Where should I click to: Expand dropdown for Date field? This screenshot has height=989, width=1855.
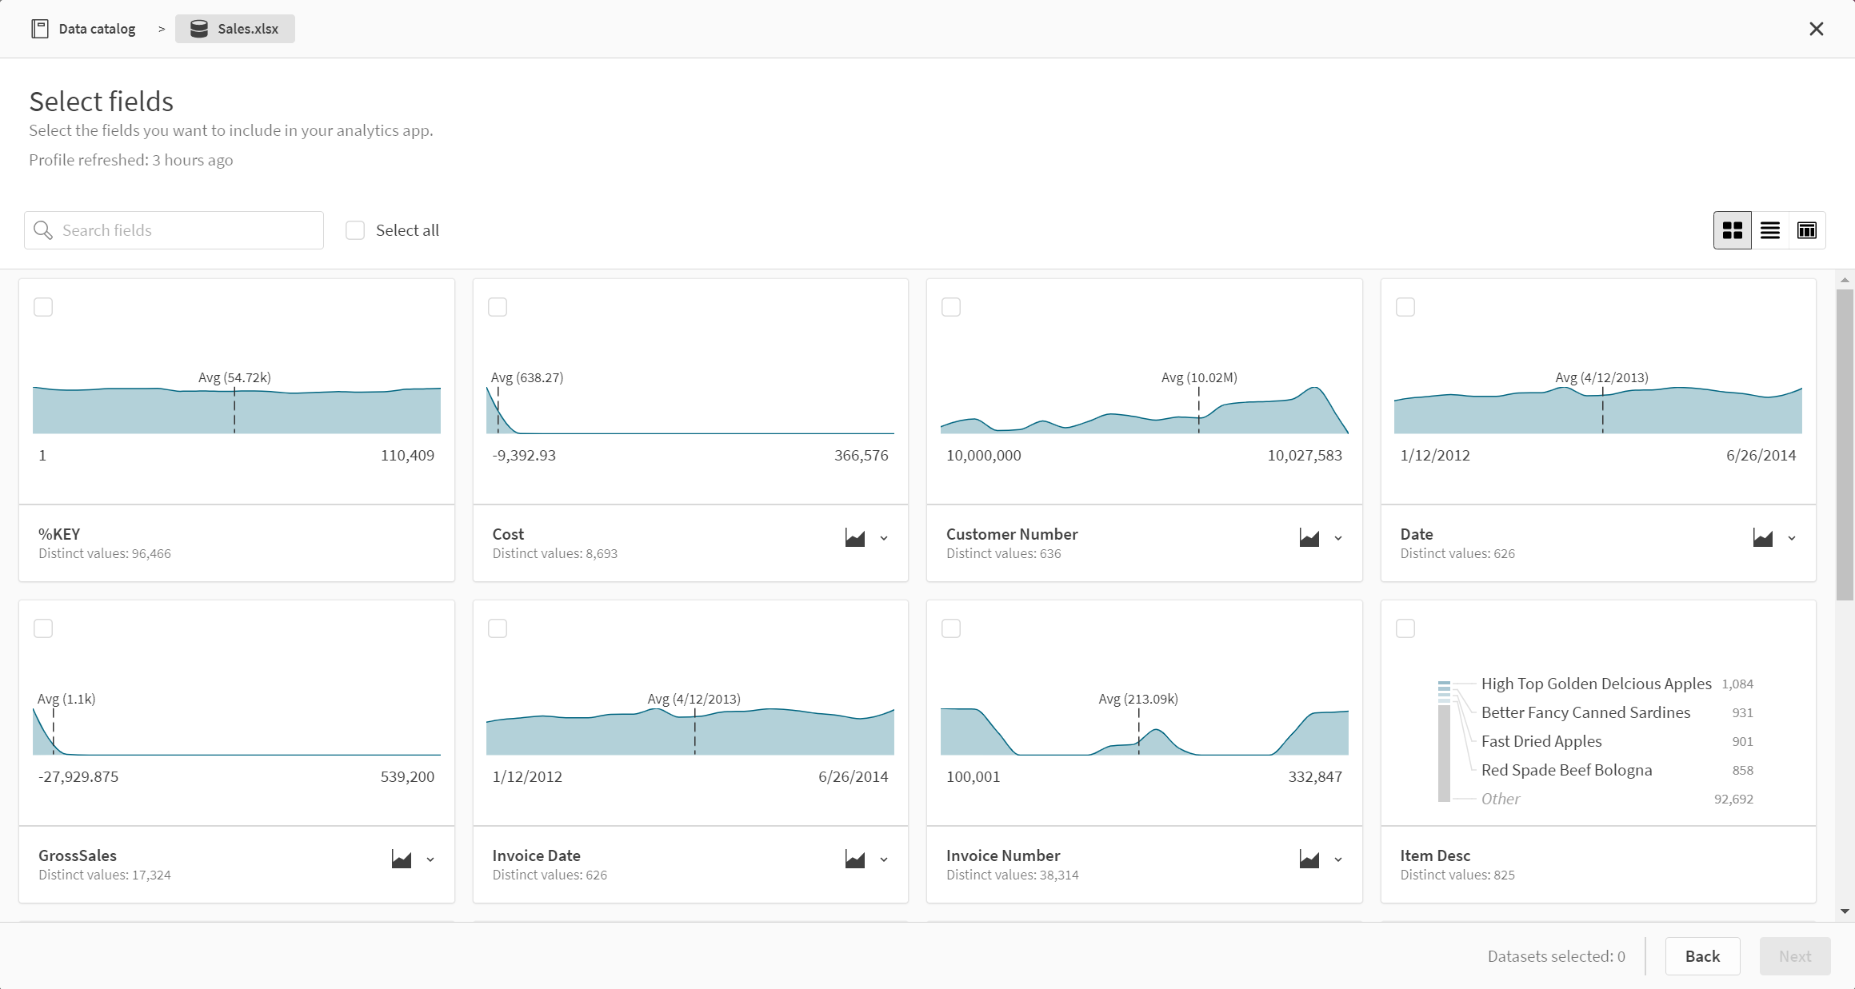tap(1790, 538)
